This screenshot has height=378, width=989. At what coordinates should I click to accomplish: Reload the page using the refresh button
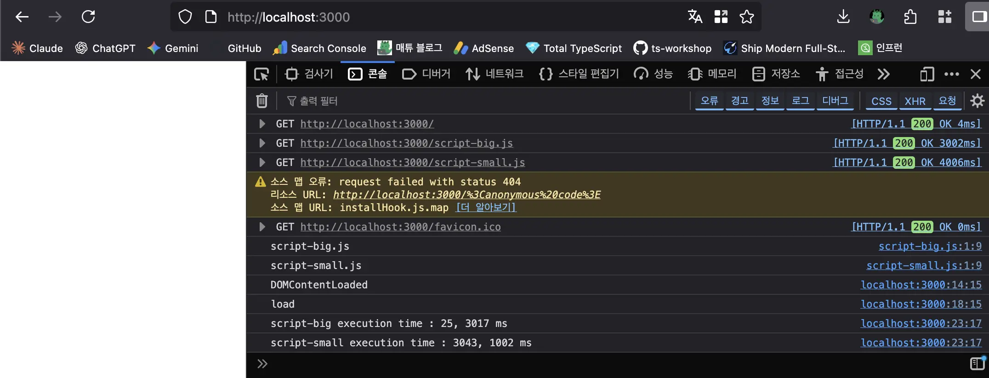pyautogui.click(x=88, y=17)
